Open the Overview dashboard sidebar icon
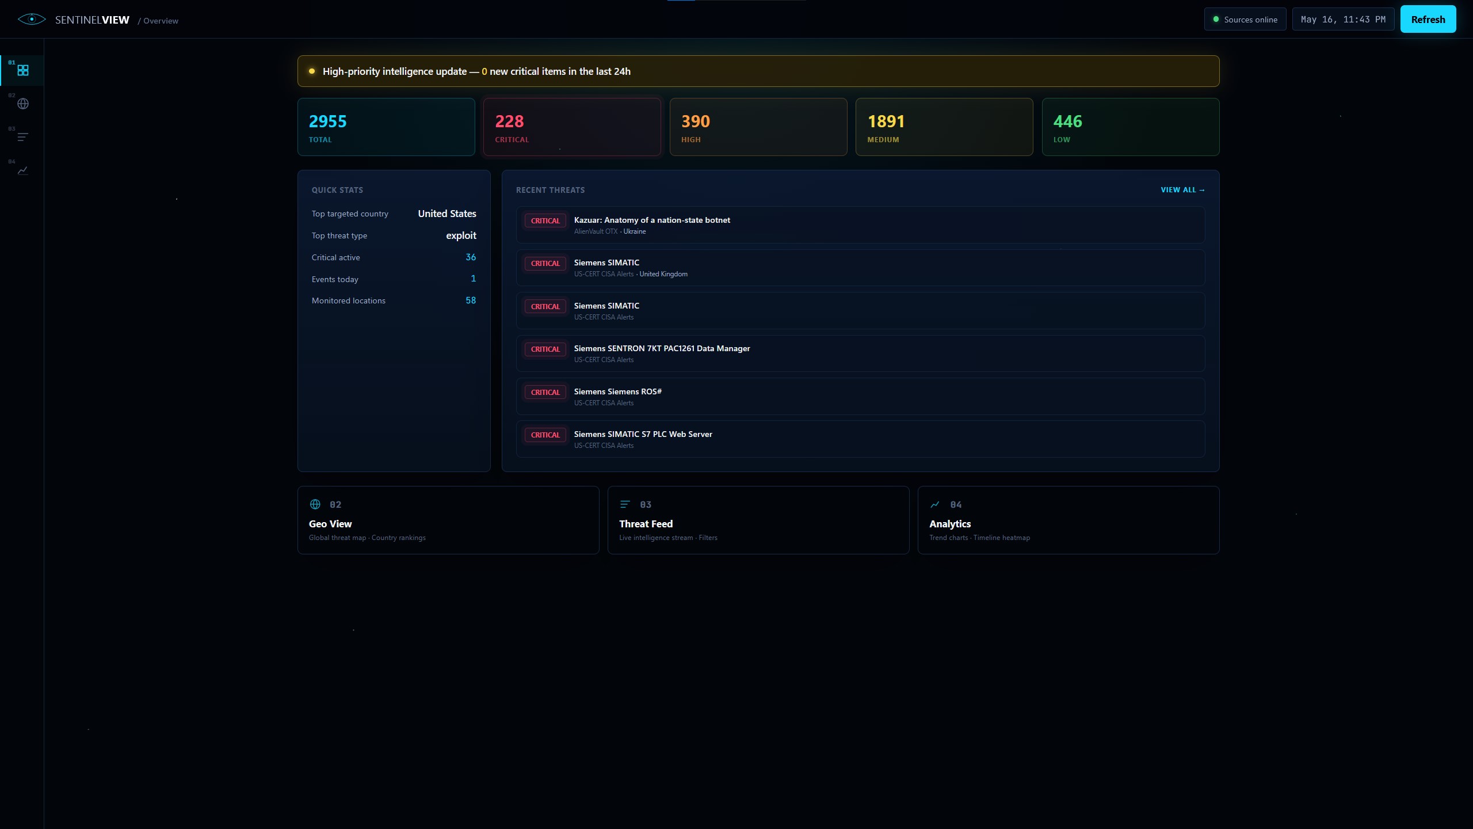This screenshot has height=829, width=1473. (22, 70)
